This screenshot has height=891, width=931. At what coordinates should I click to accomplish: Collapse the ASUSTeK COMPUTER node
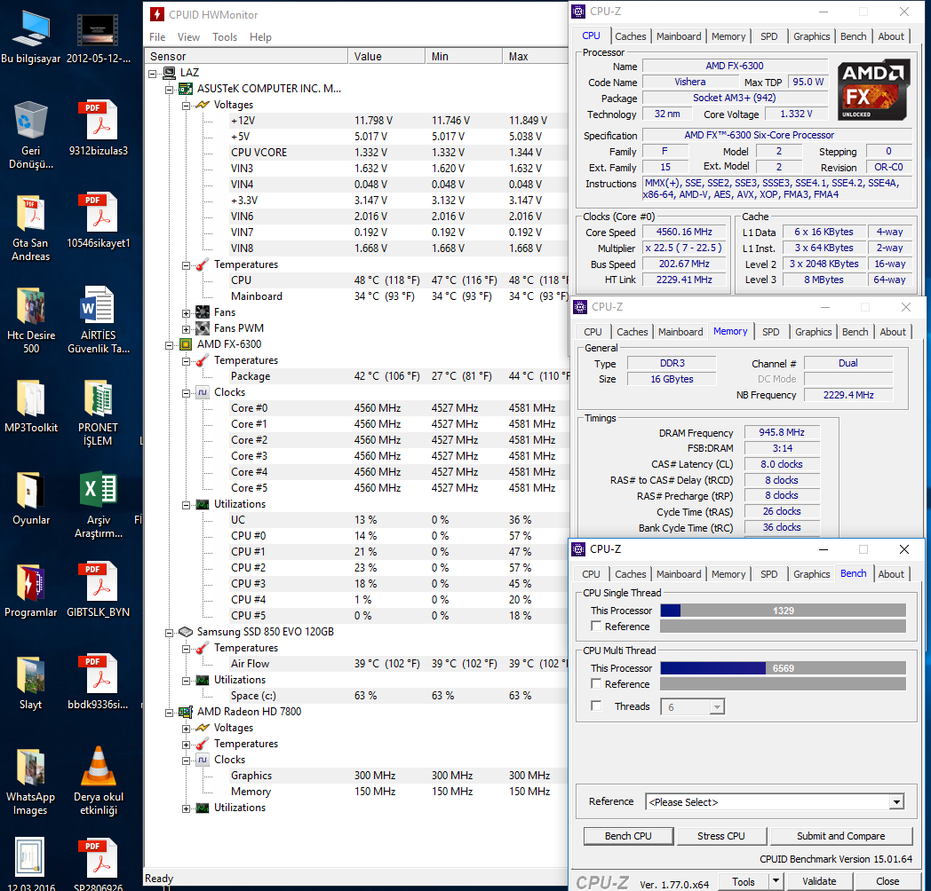[169, 90]
